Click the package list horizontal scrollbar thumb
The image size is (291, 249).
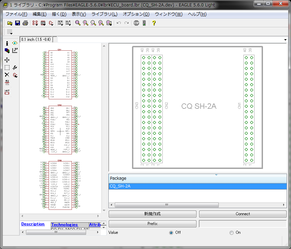167,205
